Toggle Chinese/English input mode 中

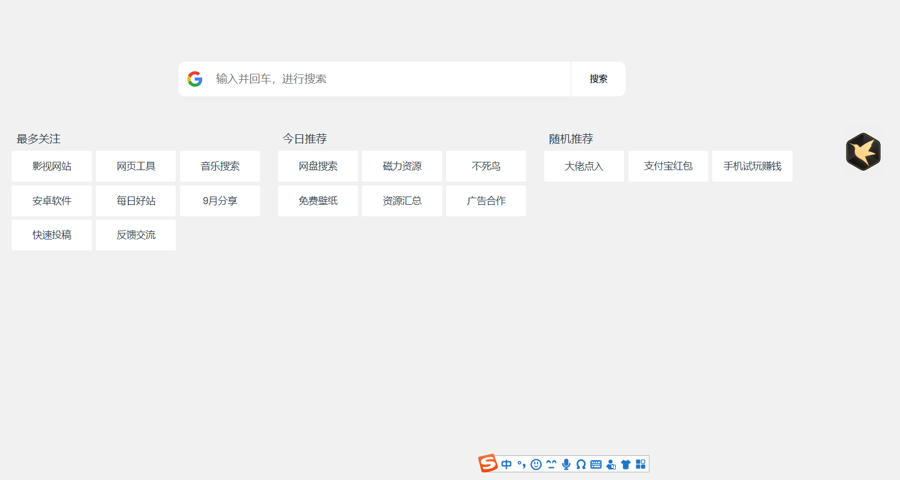coord(507,465)
